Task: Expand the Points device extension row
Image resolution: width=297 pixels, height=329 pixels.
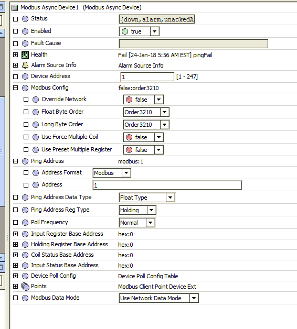Action: 15,286
